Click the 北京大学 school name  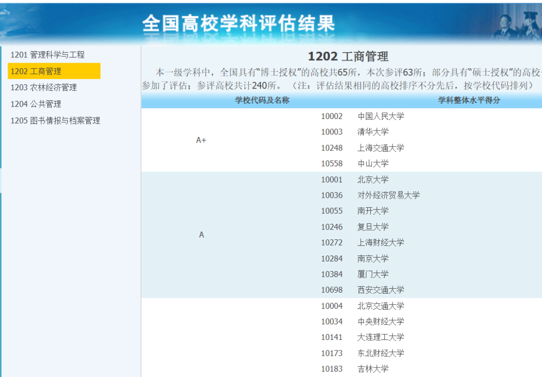[373, 180]
